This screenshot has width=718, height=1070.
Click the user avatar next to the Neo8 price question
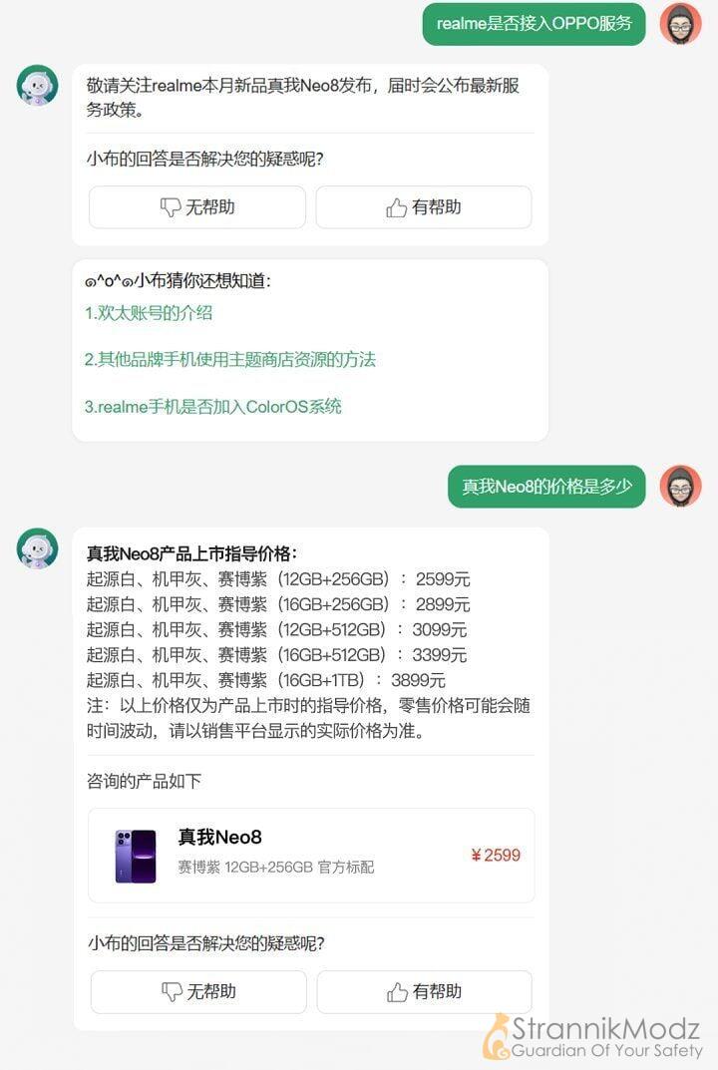(x=680, y=486)
